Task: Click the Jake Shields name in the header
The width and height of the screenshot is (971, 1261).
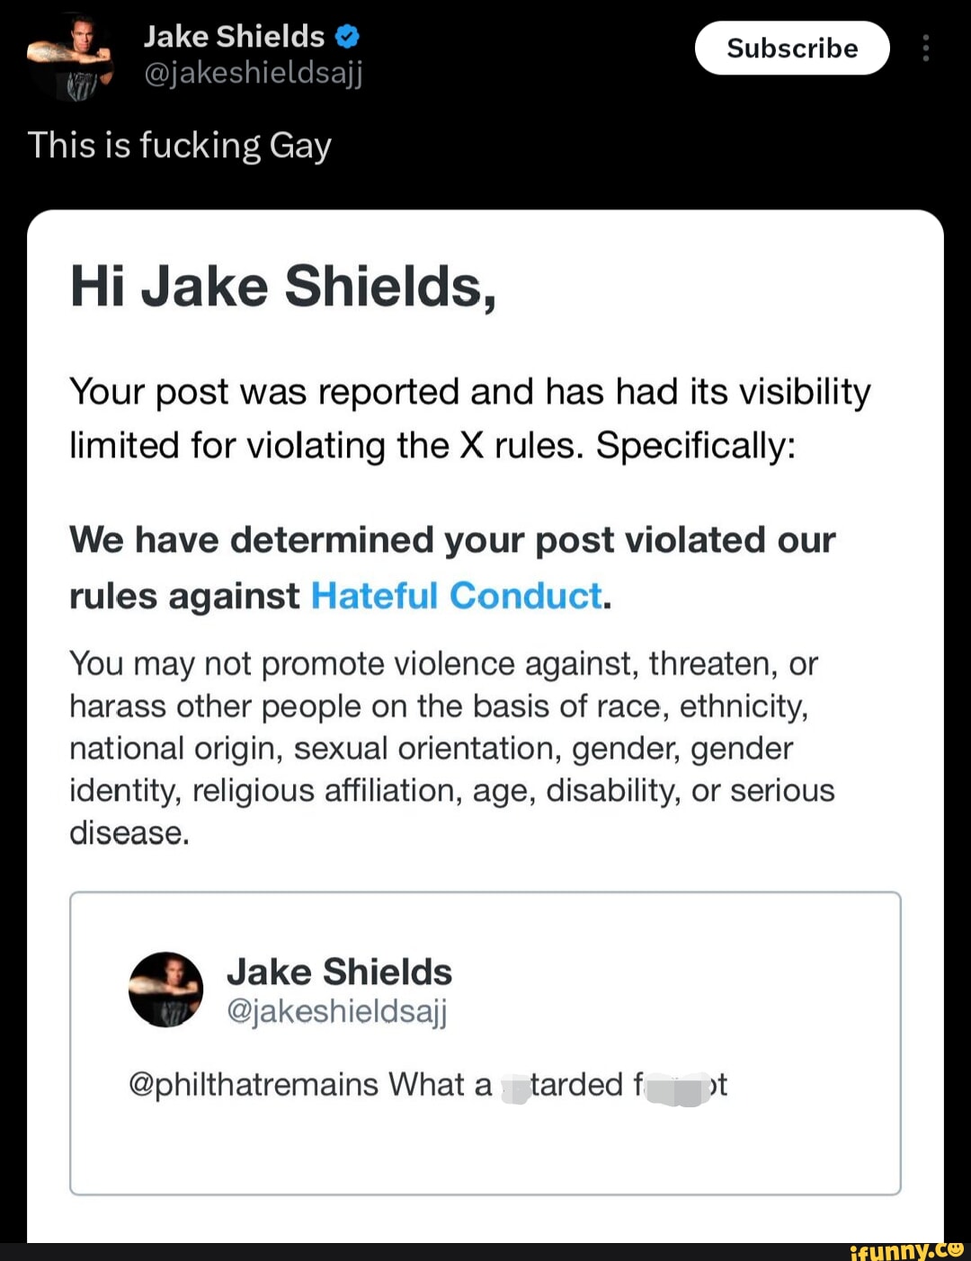Action: pos(234,36)
